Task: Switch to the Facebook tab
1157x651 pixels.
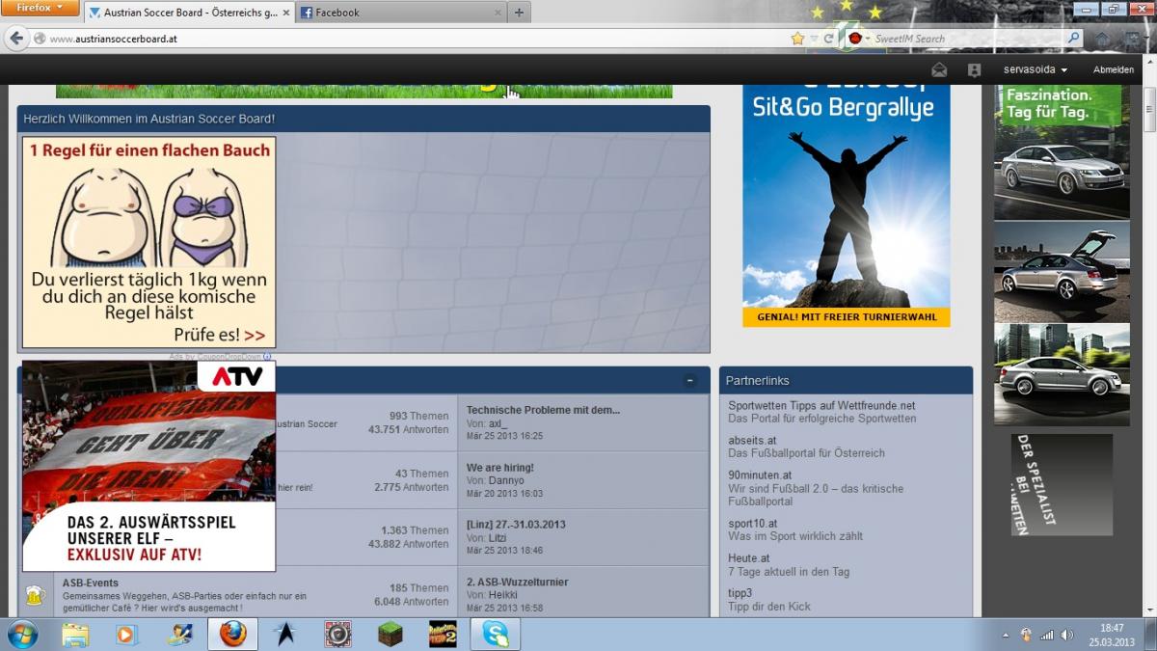Action: tap(401, 13)
